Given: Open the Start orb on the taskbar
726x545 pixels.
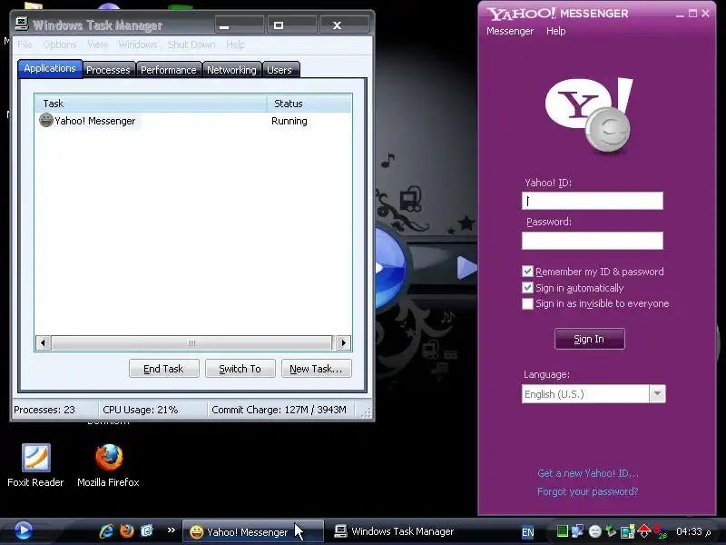Looking at the screenshot, I should coord(23,530).
